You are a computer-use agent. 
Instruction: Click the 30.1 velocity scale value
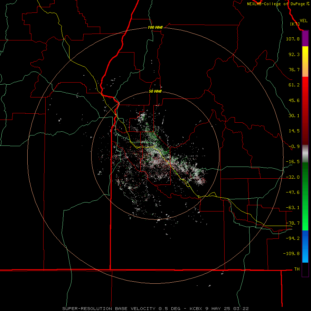[294, 116]
